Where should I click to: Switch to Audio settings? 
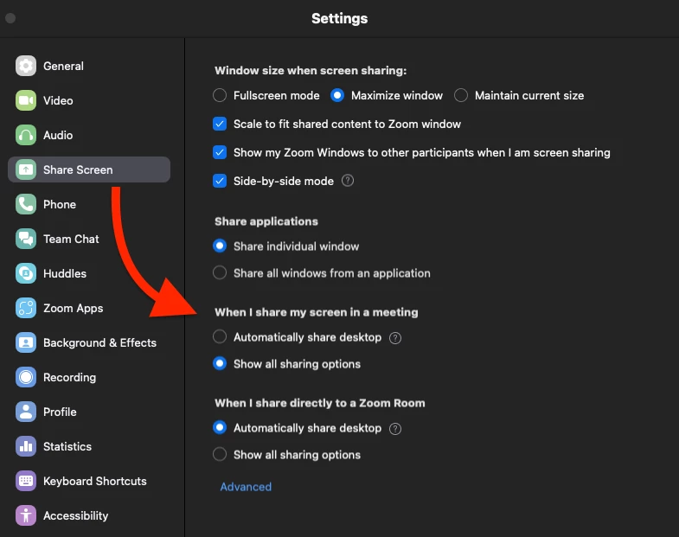58,136
